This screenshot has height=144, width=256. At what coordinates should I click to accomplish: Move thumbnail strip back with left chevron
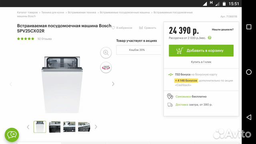[x=28, y=127]
